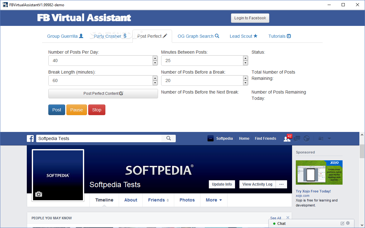The image size is (365, 228).
Task: Open the three-dots profile options menu
Action: [x=281, y=184]
